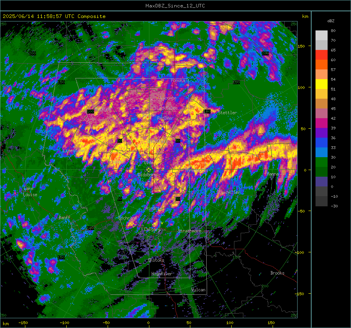The width and height of the screenshot is (351, 328).
Task: Pick the purple 36–39 dBZ swatch
Action: pyautogui.click(x=321, y=133)
